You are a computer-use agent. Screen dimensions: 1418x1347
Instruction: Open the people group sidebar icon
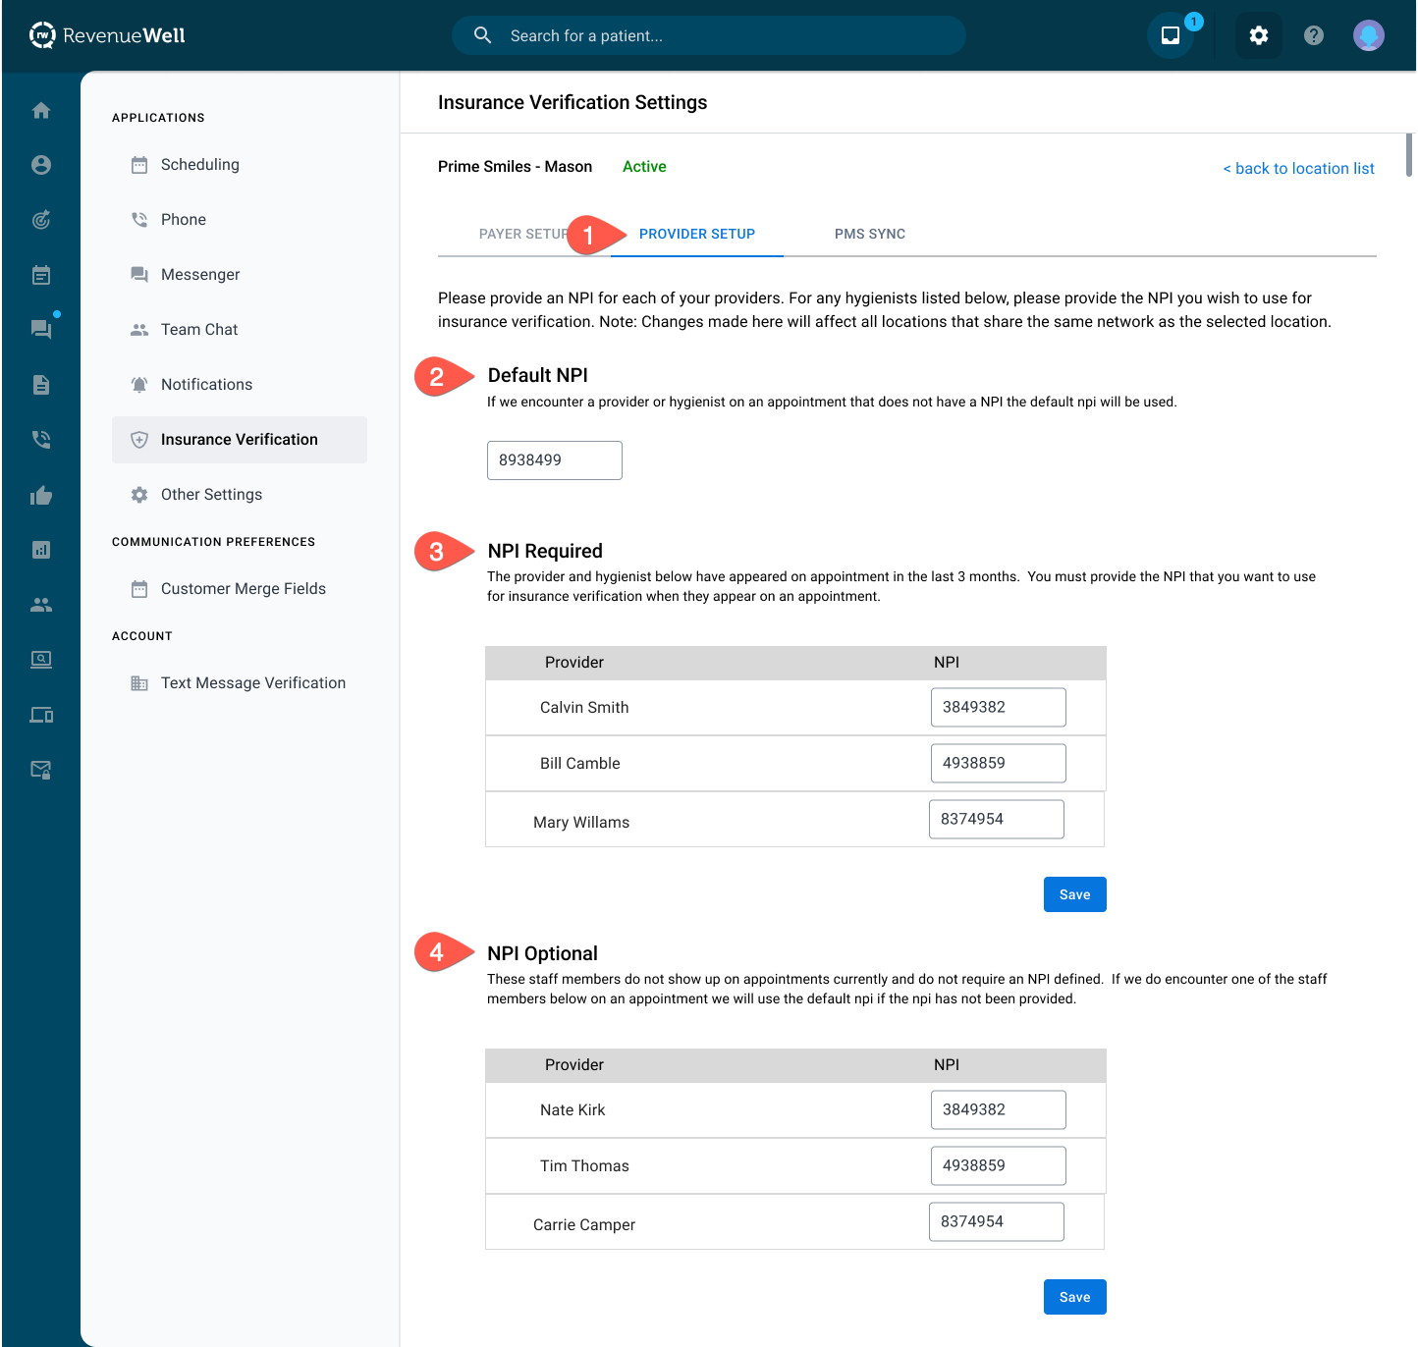[x=41, y=605]
